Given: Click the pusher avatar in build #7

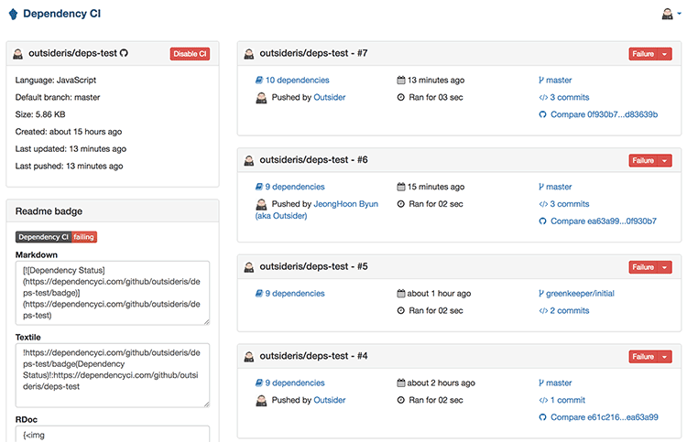Looking at the screenshot, I should (x=261, y=98).
